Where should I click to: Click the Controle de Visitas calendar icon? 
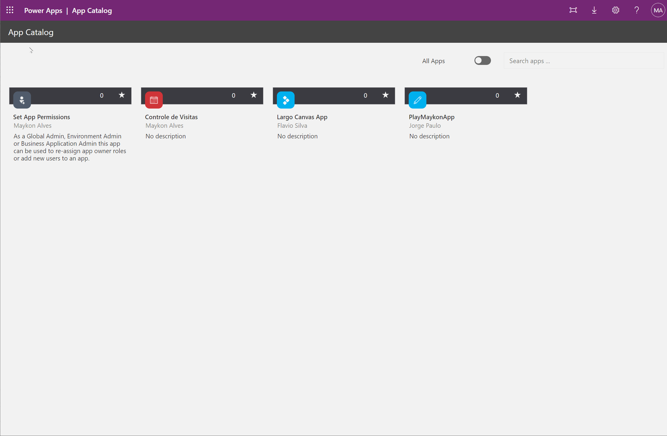pyautogui.click(x=154, y=100)
